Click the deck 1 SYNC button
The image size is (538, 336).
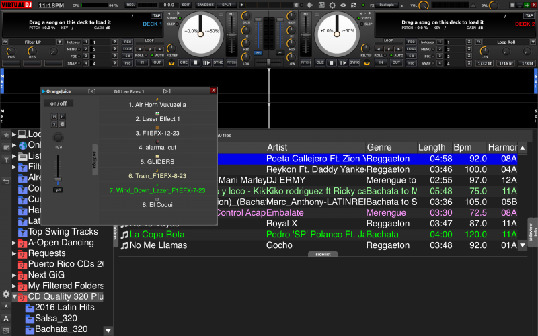pyautogui.click(x=218, y=62)
